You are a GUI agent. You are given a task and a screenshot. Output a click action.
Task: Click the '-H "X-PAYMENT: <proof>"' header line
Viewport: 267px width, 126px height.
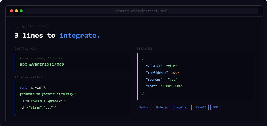pos(43,101)
